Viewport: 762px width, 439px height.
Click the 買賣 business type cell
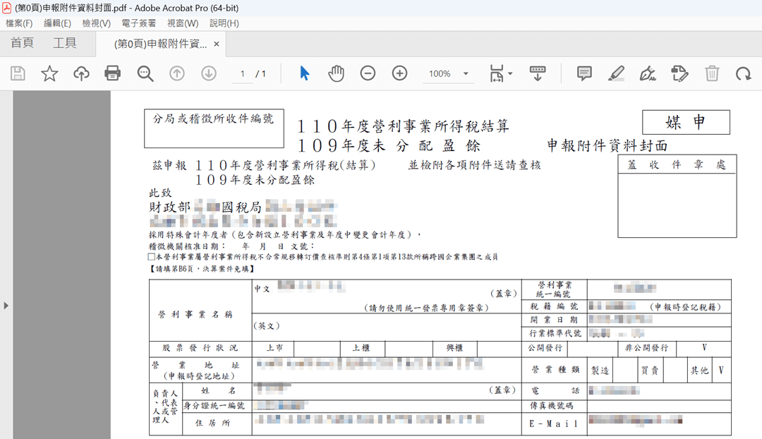tap(650, 371)
